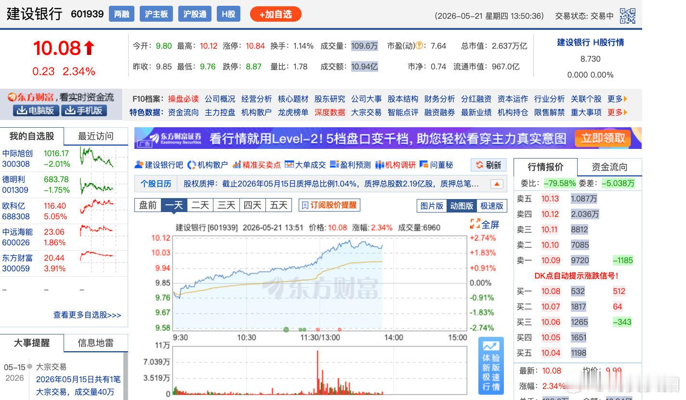Expand 更多 in 特色数据 row
The image size is (686, 400).
(617, 112)
